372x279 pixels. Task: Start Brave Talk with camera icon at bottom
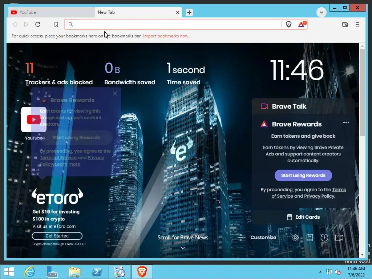pos(339,238)
